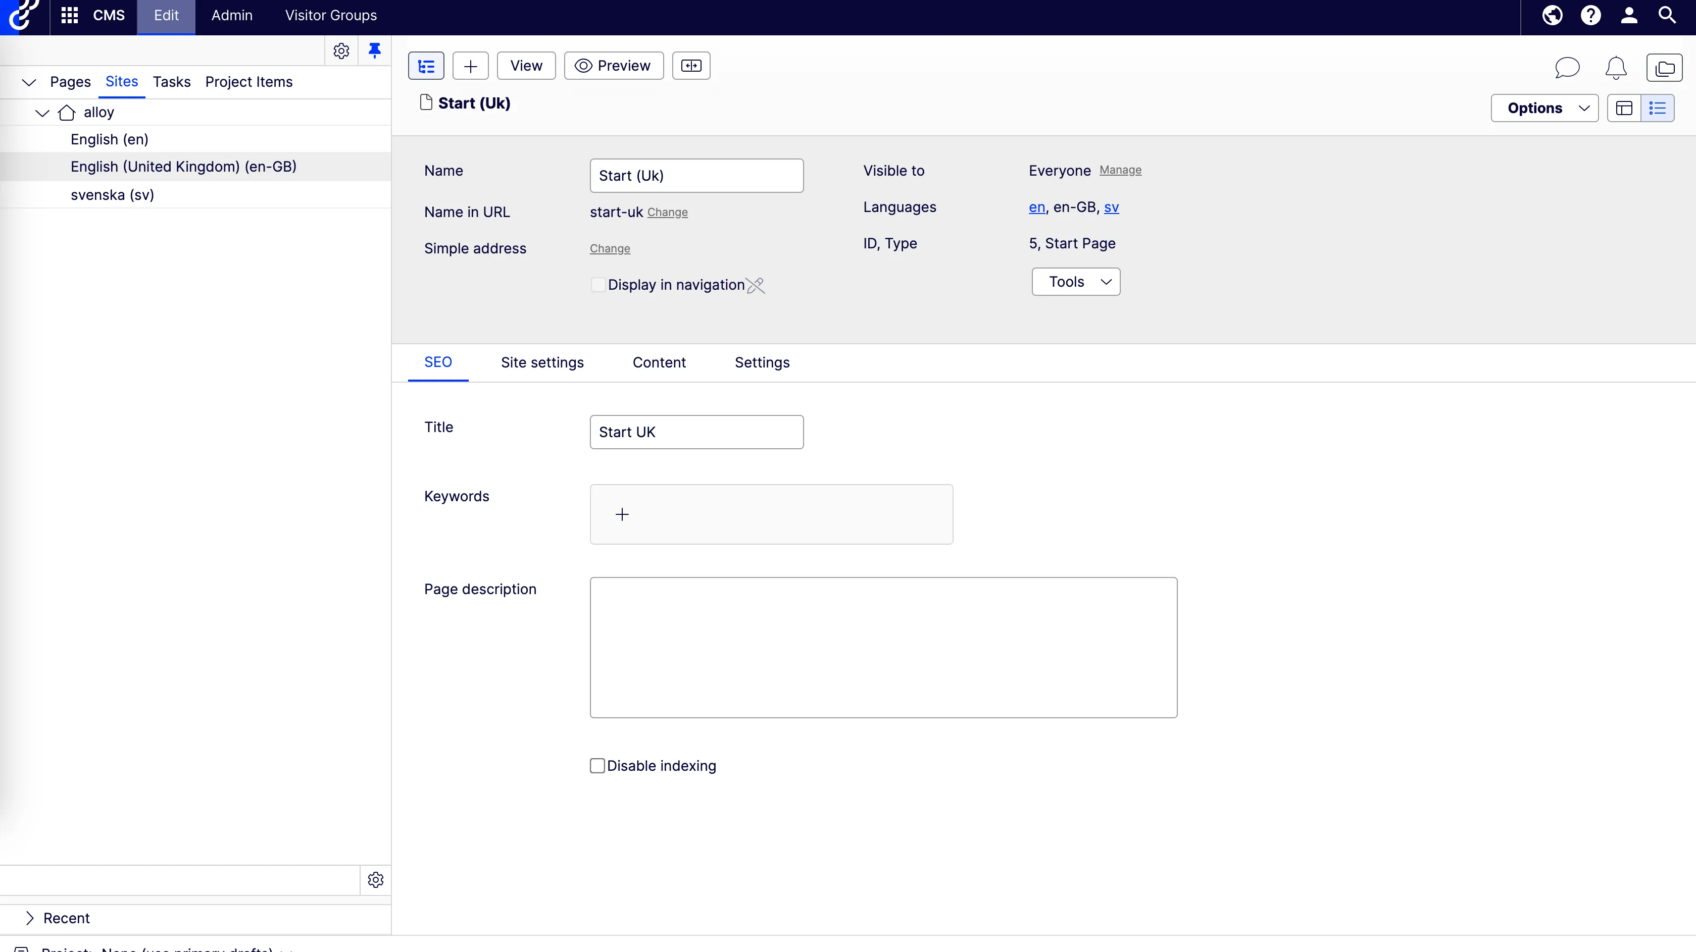
Task: Unpin the navigation pane
Action: coord(375,50)
